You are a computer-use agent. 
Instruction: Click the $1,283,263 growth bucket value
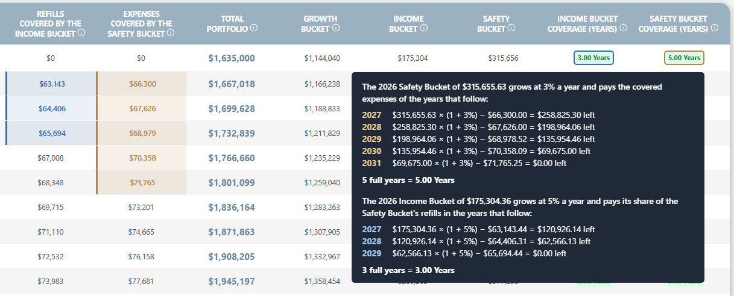(x=322, y=207)
